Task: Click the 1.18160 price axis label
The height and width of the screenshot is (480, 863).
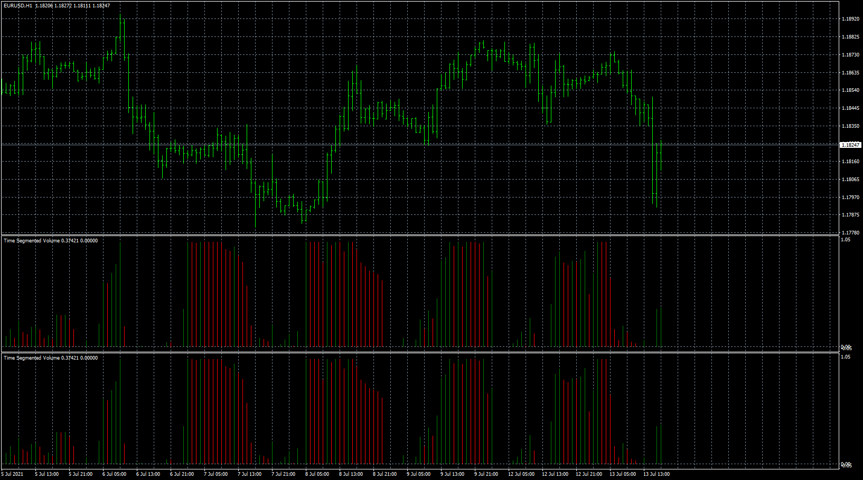Action: pos(850,162)
